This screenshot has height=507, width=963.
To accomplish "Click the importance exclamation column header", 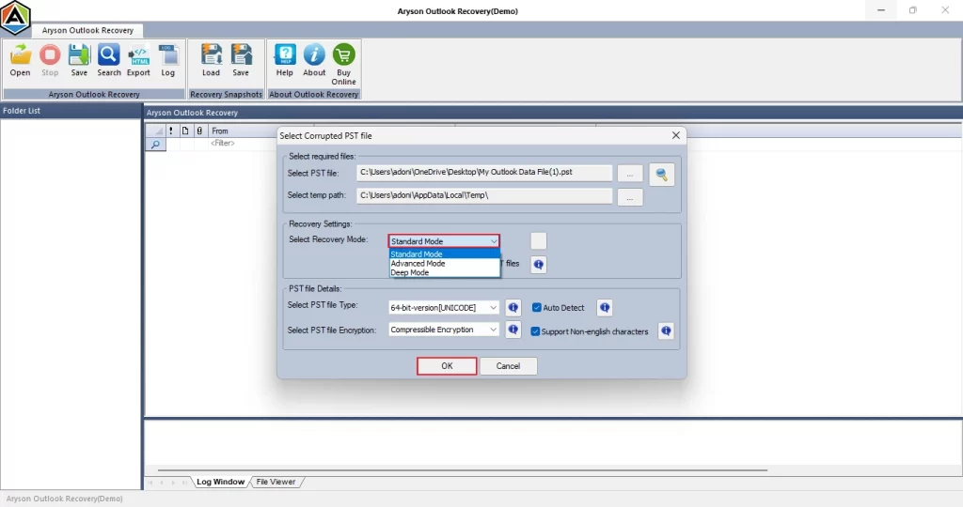I will coord(171,131).
